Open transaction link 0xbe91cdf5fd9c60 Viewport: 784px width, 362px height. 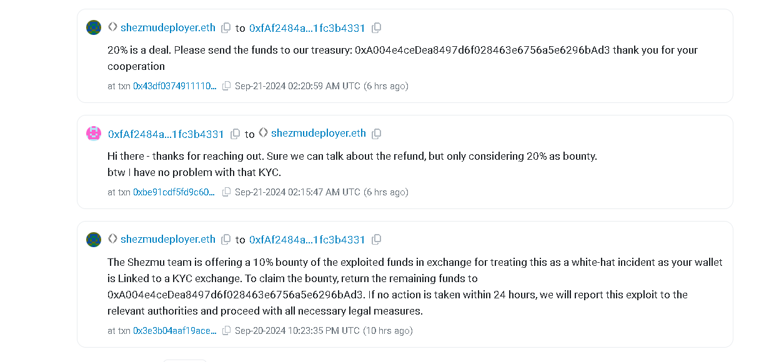(174, 192)
